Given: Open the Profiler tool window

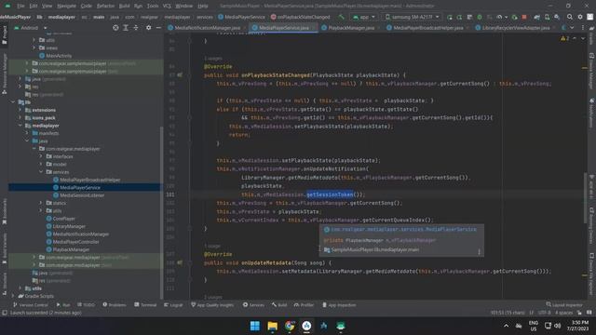Looking at the screenshot, I should (x=304, y=305).
